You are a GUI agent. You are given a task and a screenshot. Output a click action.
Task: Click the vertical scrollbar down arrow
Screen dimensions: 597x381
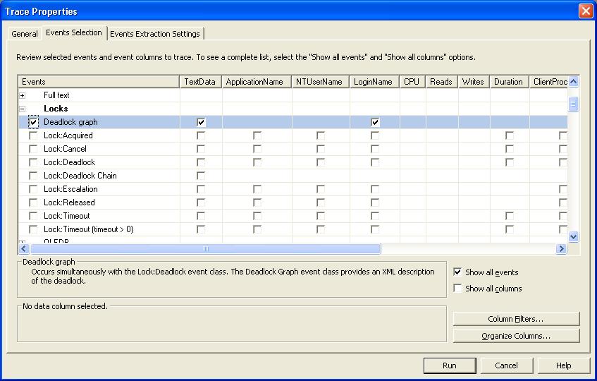tap(574, 237)
